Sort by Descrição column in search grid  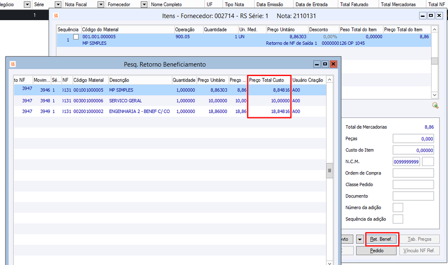click(x=139, y=80)
